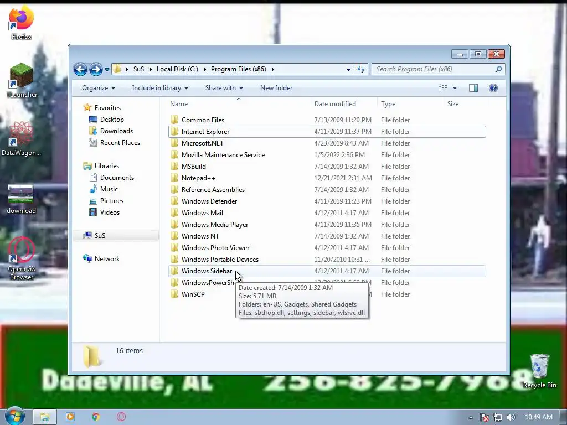Screen dimensions: 567x425
Task: Select the Internet Explorer folder
Action: [327, 132]
